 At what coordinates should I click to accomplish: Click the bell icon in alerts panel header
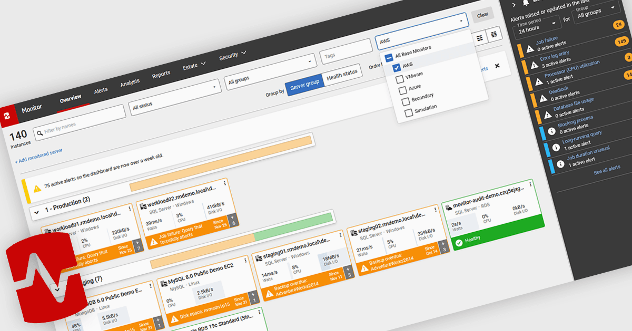(527, 3)
